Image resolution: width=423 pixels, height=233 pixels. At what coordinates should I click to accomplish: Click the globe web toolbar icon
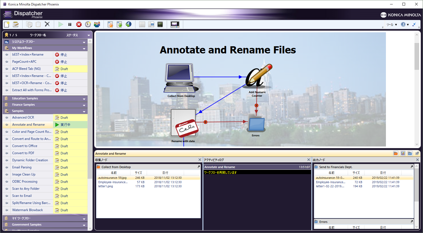pos(129,24)
